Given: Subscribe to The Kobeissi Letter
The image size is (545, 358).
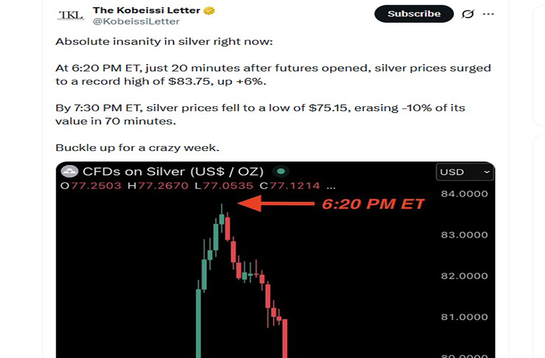Looking at the screenshot, I should coord(414,14).
